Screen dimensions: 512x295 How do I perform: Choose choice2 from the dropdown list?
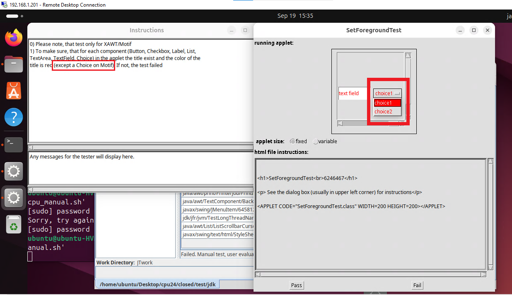[383, 112]
